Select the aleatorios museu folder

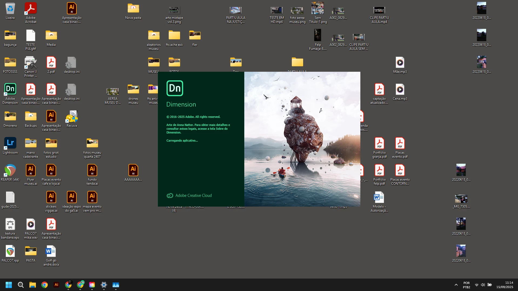point(154,40)
